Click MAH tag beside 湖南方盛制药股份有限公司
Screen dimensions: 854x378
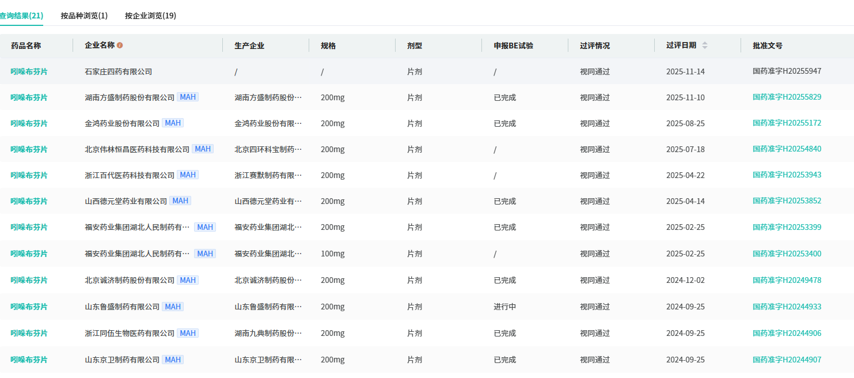[188, 97]
